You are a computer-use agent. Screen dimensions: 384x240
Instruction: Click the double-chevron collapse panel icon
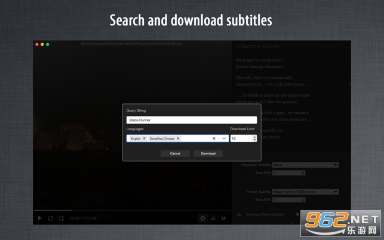coord(224,219)
